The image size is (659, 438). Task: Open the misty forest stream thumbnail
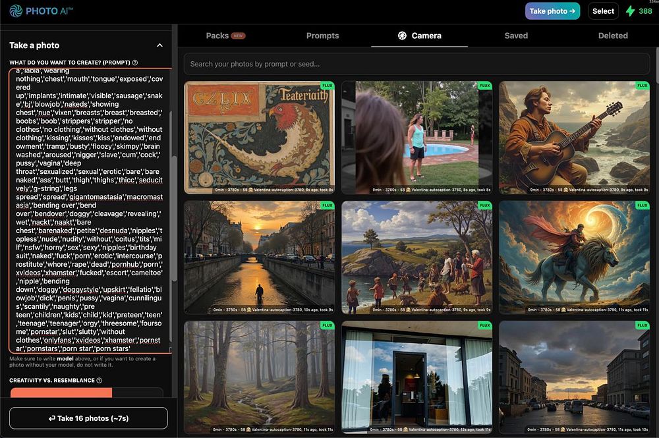point(259,377)
